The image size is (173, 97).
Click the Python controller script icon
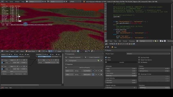(x=49, y=60)
